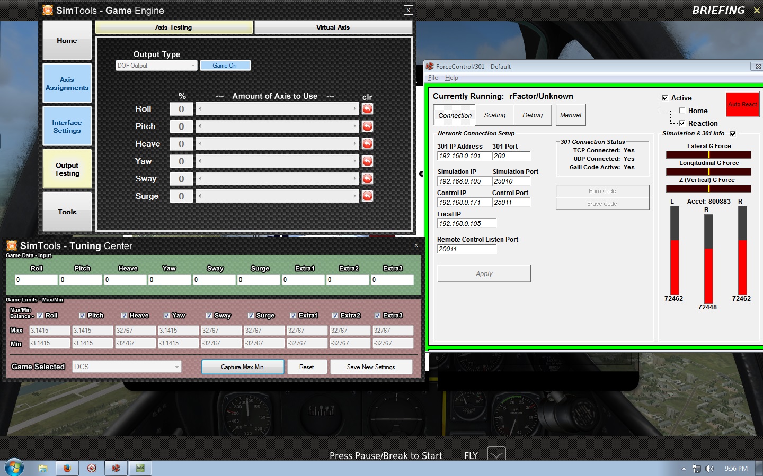Click the Windows Start orb

coord(14,468)
